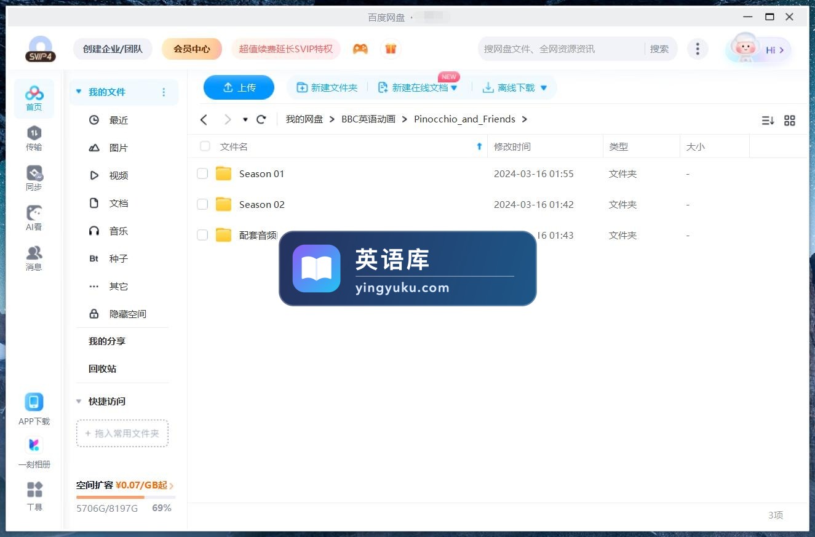Image resolution: width=815 pixels, height=537 pixels.
Task: Expand chevron after Pinocchio_and_Friends breadcrumb
Action: pyautogui.click(x=524, y=119)
